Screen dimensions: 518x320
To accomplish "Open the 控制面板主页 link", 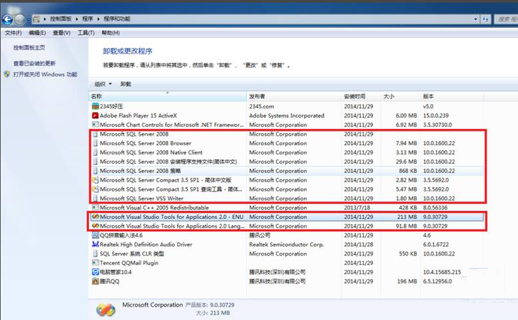I will [29, 48].
